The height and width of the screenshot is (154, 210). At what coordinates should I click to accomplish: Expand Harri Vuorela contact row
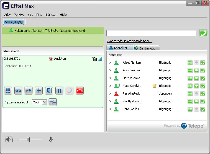tap(110, 78)
